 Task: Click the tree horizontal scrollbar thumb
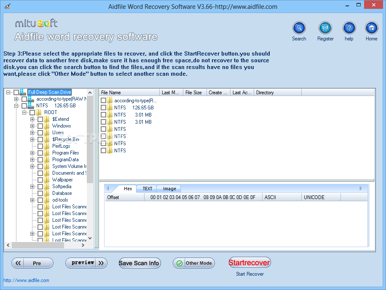[38, 245]
